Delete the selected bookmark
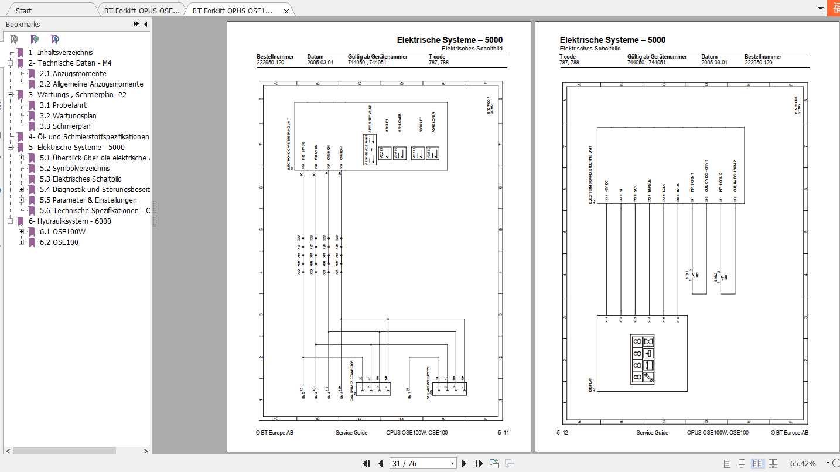This screenshot has width=840, height=472. pos(13,39)
